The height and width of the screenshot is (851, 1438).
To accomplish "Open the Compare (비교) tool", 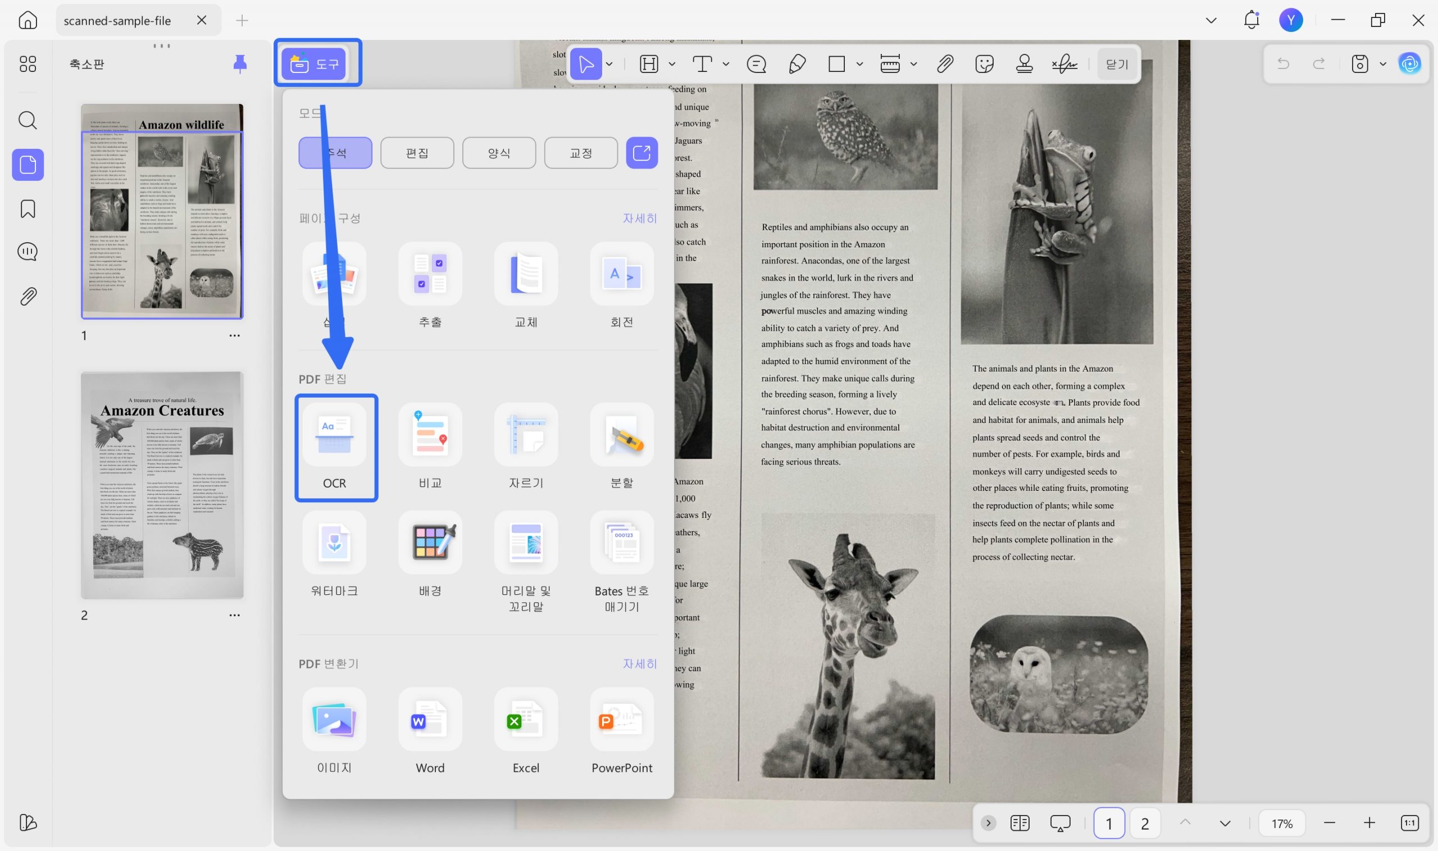I will coord(430,435).
